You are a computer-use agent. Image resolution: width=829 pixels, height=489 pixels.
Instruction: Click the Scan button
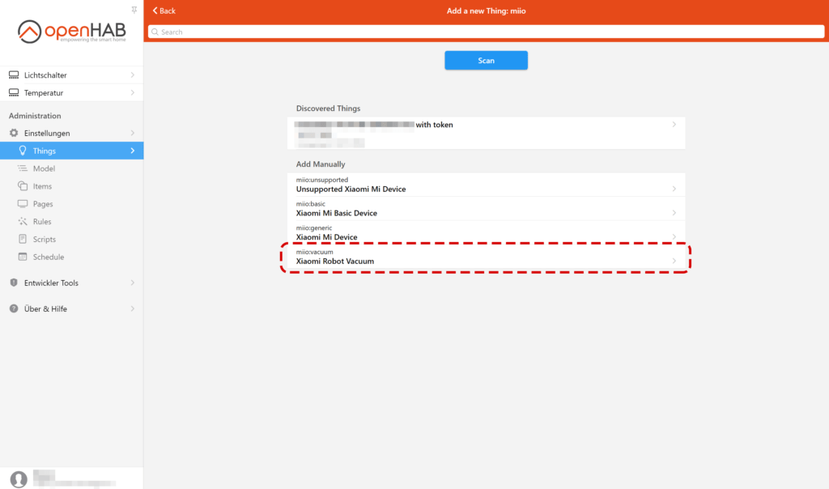pyautogui.click(x=486, y=60)
